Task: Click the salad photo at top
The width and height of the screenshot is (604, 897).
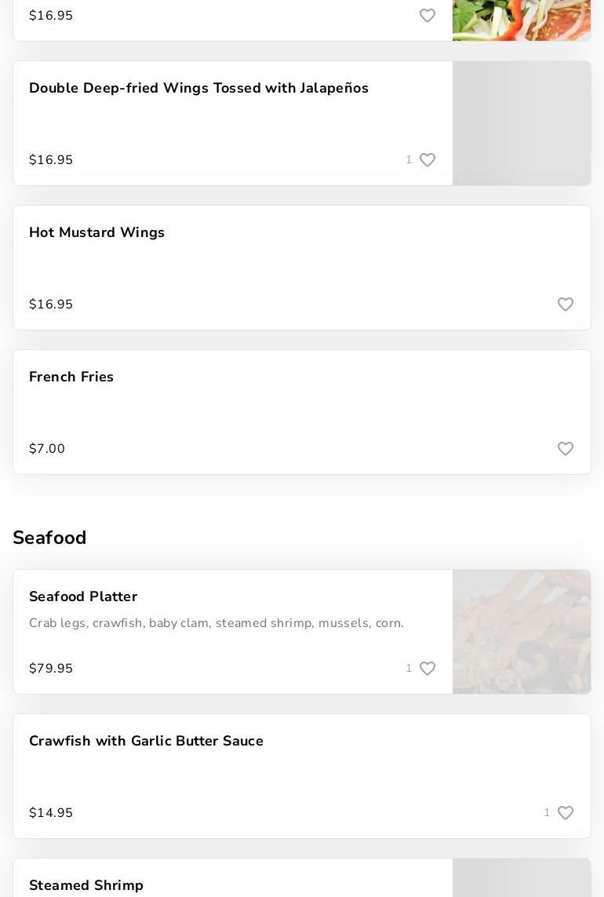Action: pyautogui.click(x=522, y=20)
